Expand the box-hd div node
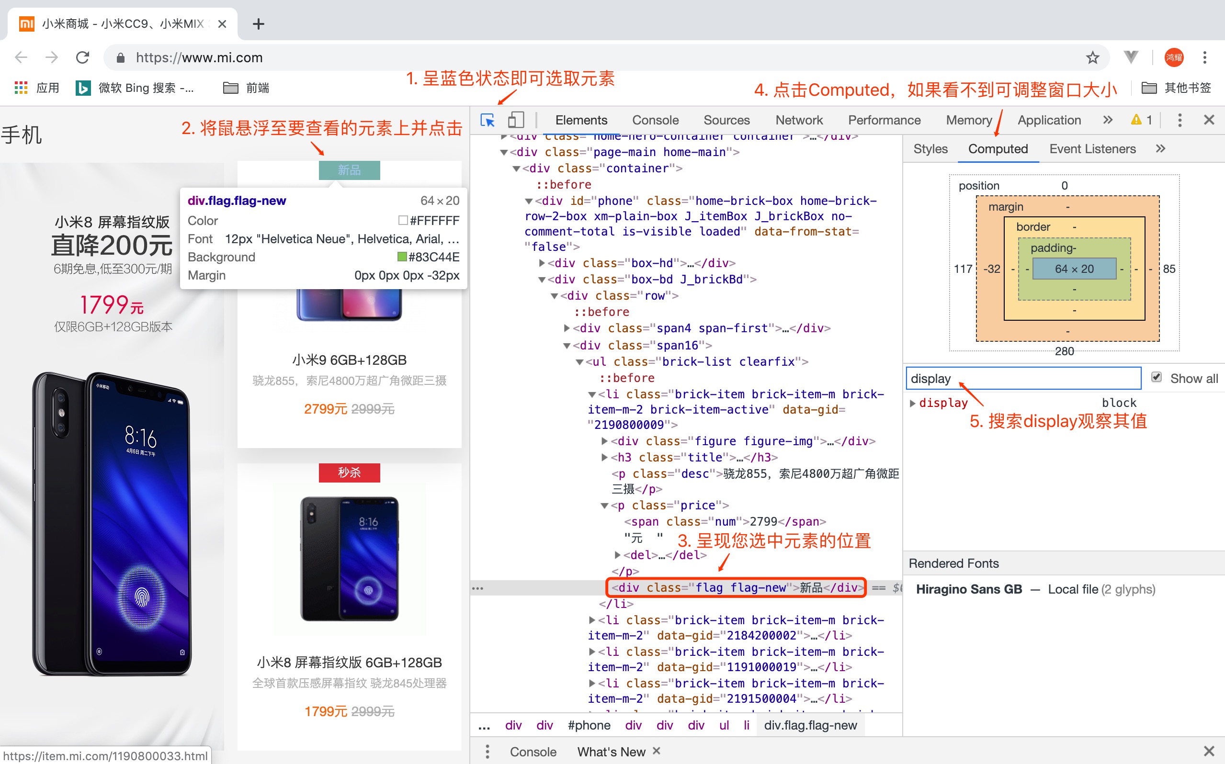Screen dimensions: 1225x764 coord(542,263)
